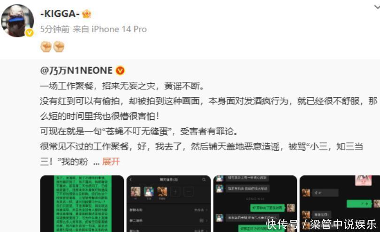The height and width of the screenshot is (232, 380).
Task: Click the first fist emoji in the post
Action: (46, 46)
